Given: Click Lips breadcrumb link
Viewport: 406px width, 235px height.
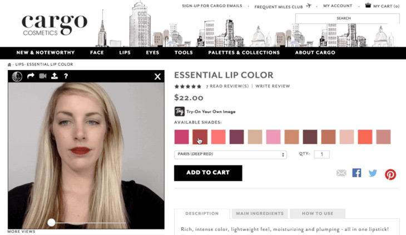Looking at the screenshot, I should tap(19, 64).
